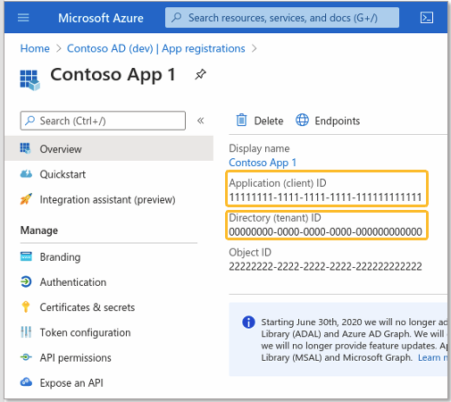
Task: Select Overview in the left menu
Action: tap(109, 148)
